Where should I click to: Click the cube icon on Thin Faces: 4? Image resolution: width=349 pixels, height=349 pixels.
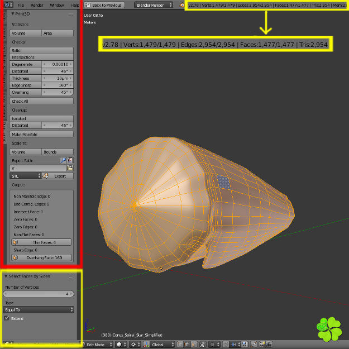[16, 242]
